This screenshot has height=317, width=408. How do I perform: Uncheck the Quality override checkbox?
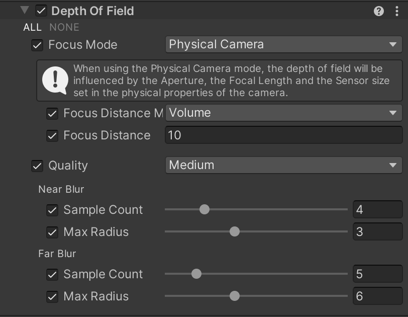coord(37,166)
